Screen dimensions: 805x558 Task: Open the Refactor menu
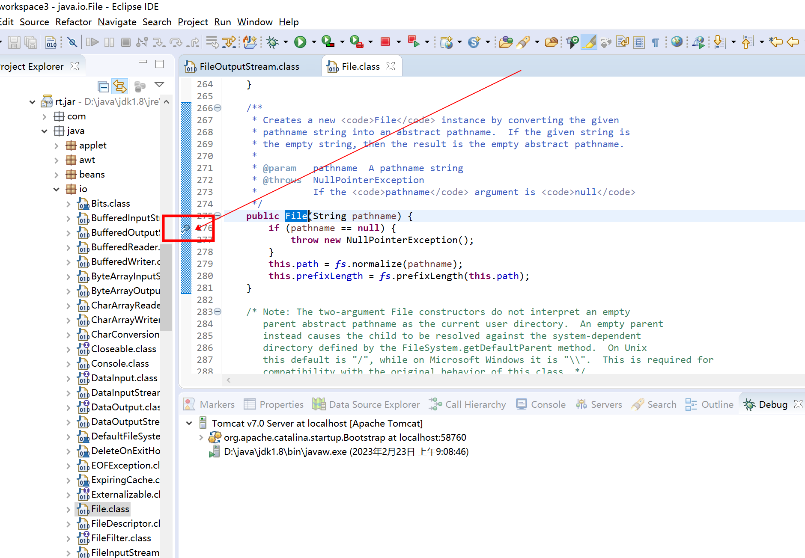coord(73,22)
